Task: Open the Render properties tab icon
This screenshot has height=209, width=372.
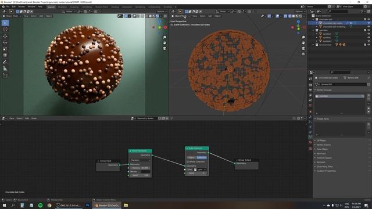Action: [310, 85]
